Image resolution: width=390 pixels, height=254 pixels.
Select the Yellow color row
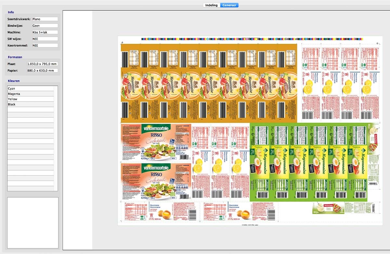31,99
